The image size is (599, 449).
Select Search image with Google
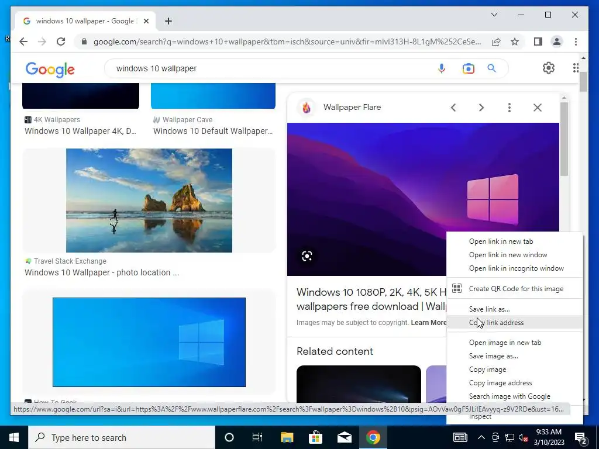point(515,396)
